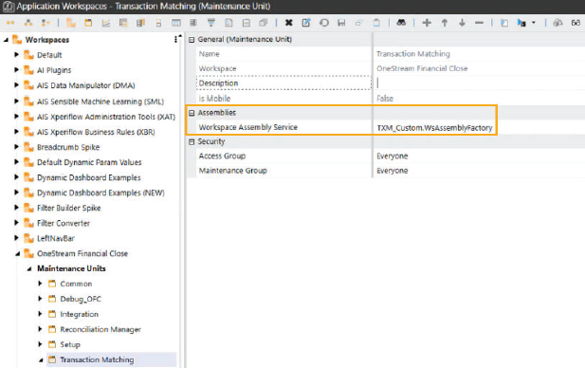
Task: Select the LeftNavBar workspace
Action: click(x=56, y=238)
